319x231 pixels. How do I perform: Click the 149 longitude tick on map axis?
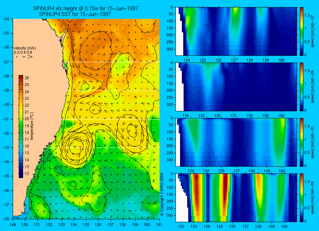[13, 225]
